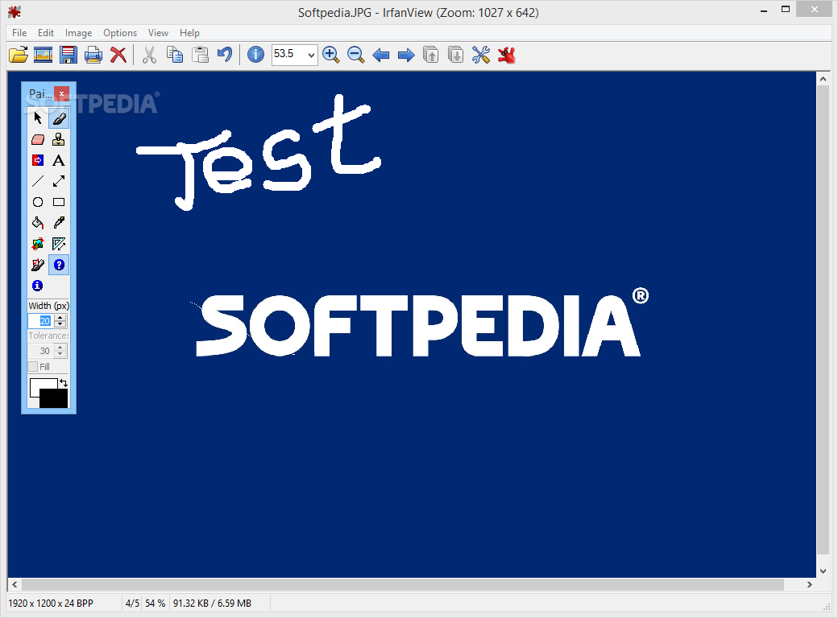The image size is (838, 618).
Task: Maximize the IrfanView window
Action: tap(786, 9)
